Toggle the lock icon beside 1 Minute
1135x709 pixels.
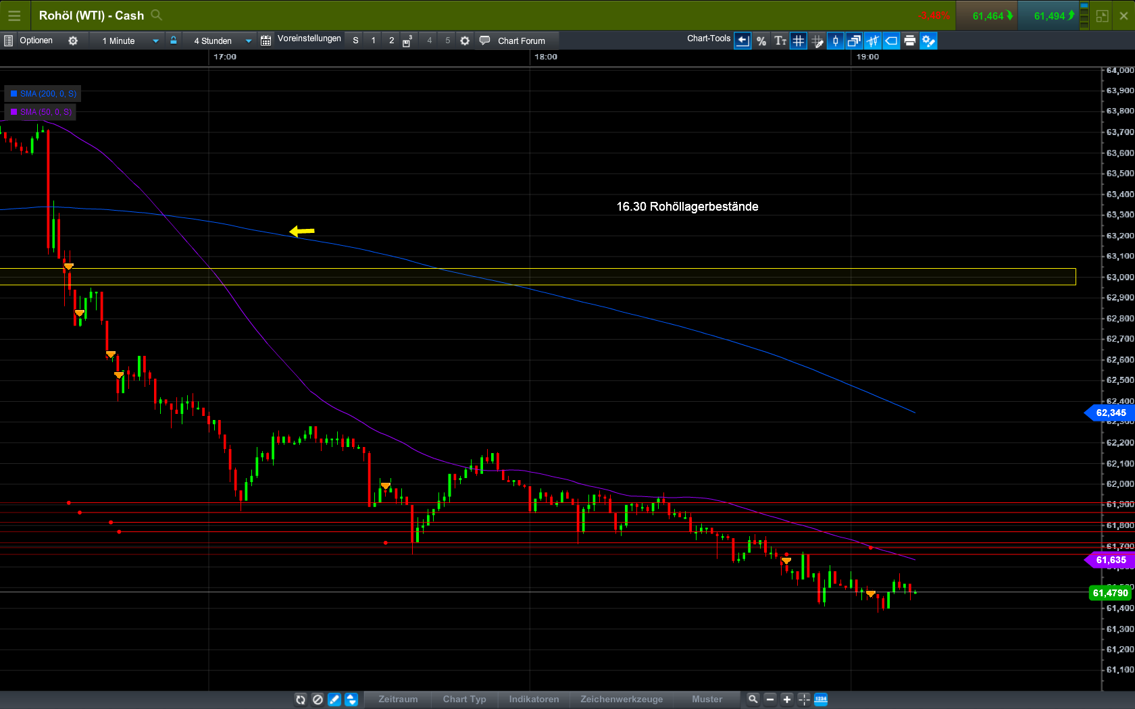coord(174,41)
